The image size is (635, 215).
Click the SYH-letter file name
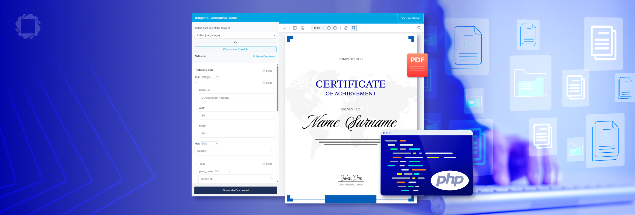pyautogui.click(x=201, y=56)
